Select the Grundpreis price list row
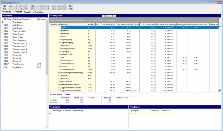 click(x=24, y=22)
